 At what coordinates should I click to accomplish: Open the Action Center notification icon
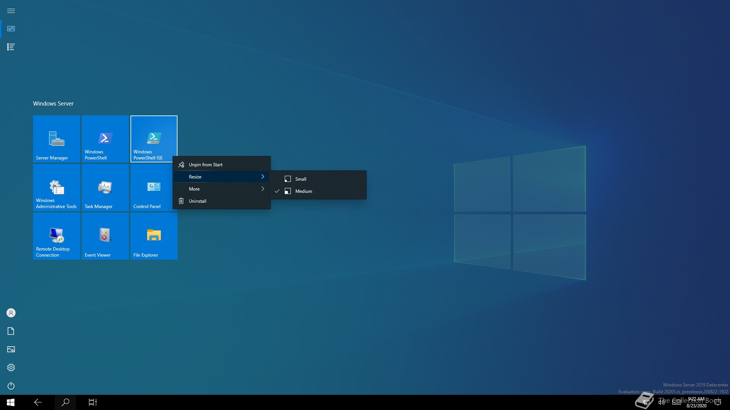[718, 402]
